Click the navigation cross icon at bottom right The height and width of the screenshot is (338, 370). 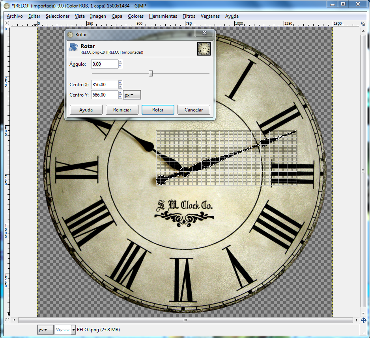coord(364,320)
